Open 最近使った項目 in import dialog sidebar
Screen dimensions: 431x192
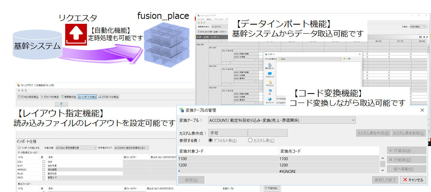(270, 66)
